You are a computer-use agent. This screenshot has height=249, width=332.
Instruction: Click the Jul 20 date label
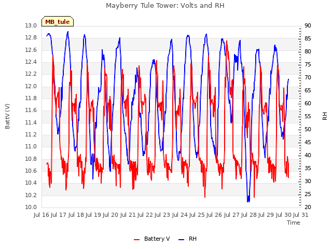tap(110, 215)
